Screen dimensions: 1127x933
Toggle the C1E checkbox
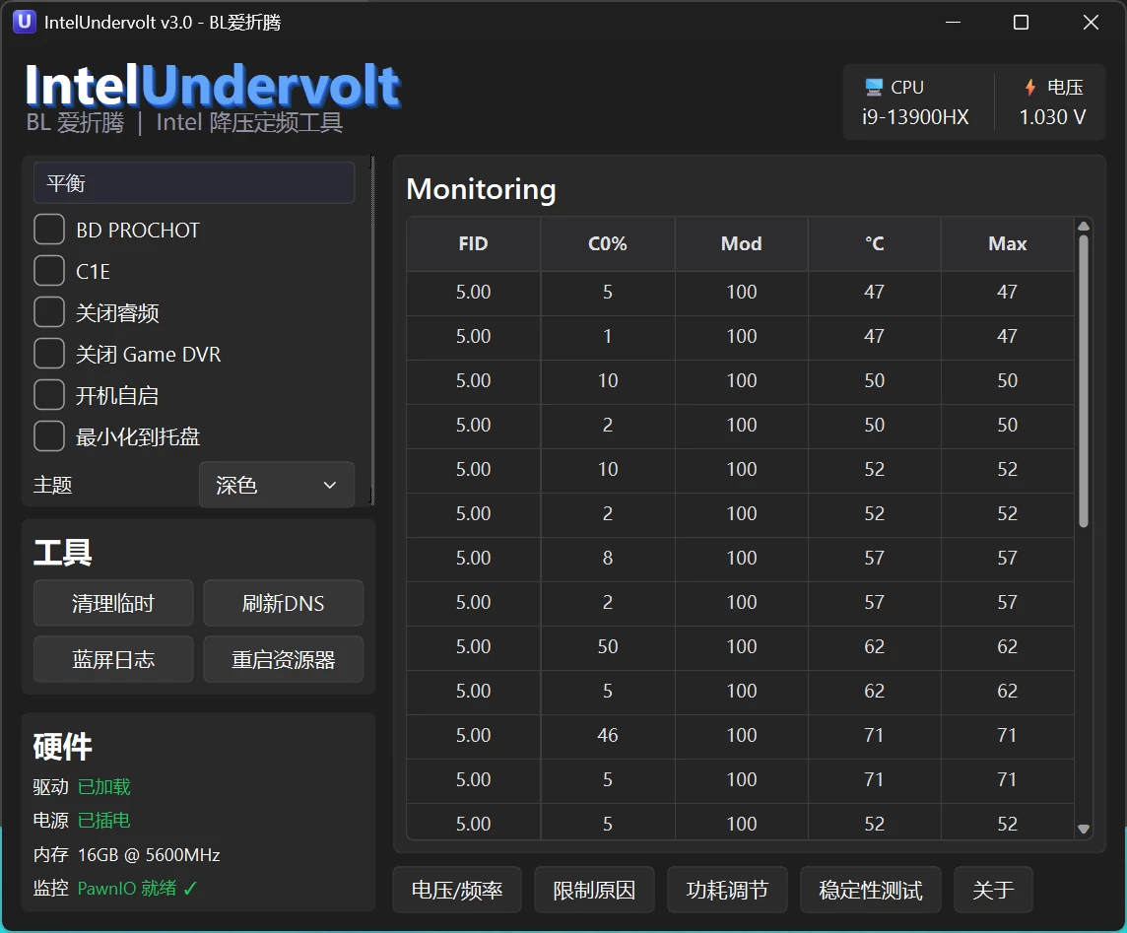tap(49, 271)
